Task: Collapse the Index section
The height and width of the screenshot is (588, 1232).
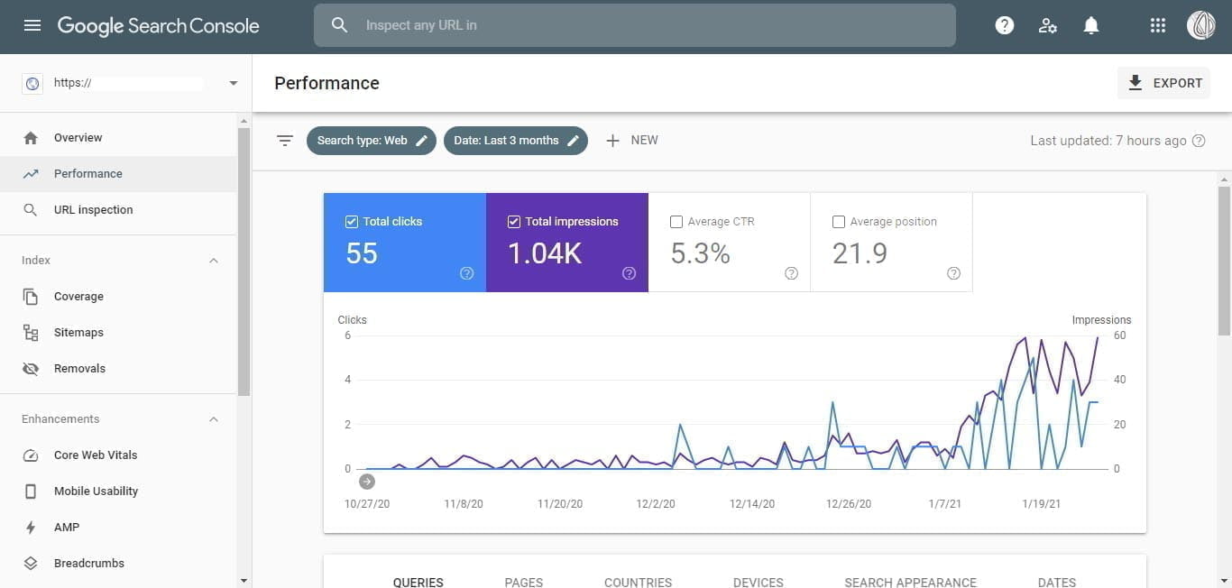Action: 214,261
